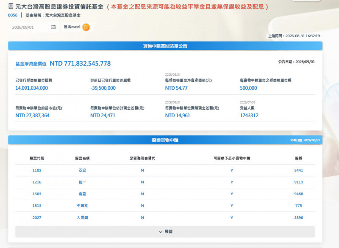
Task: Click share count 9468
Action: [x=299, y=194]
